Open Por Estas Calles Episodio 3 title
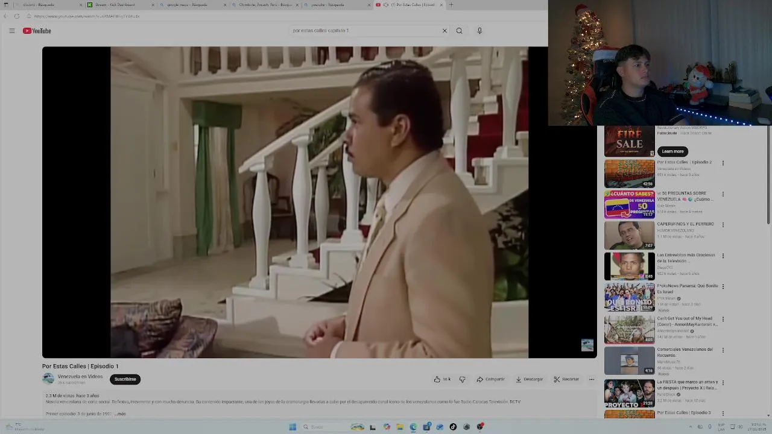 point(684,413)
